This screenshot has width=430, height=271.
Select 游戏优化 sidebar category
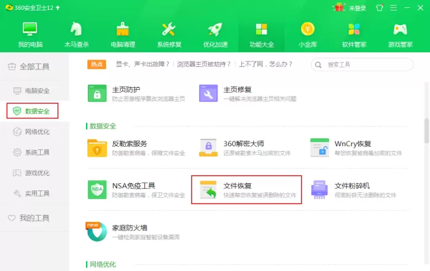point(34,173)
